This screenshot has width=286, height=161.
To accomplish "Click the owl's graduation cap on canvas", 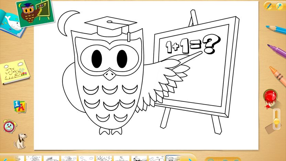I will (x=111, y=28).
